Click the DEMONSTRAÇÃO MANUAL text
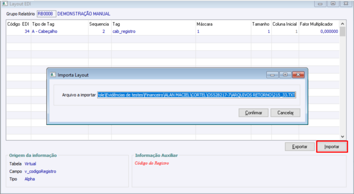 coord(84,14)
